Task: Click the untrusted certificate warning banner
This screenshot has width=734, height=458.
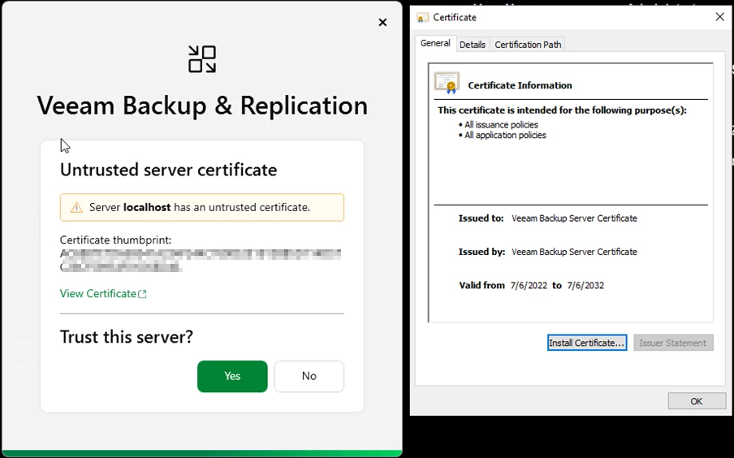Action: point(201,207)
